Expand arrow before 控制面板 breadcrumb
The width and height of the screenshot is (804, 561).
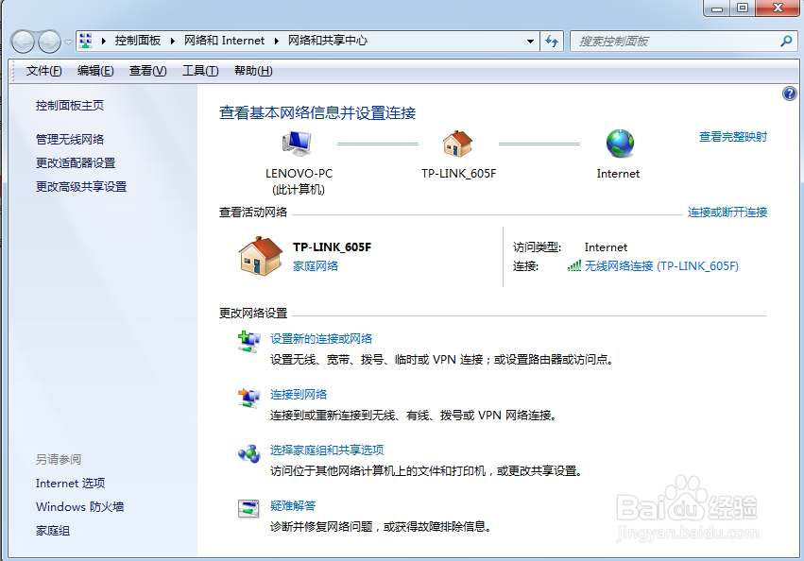click(x=104, y=41)
